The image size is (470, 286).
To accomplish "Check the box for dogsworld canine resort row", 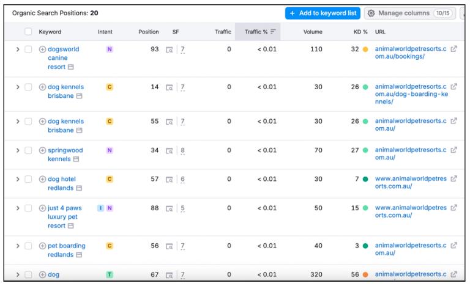I will point(28,50).
